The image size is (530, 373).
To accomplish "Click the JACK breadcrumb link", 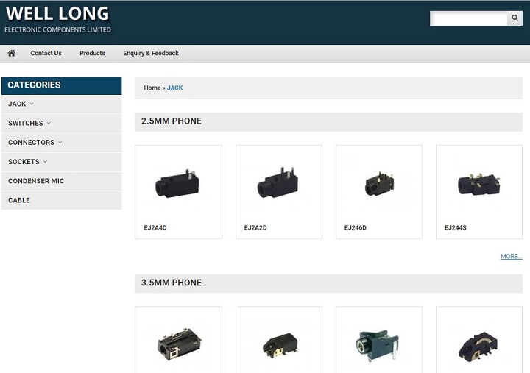I will point(174,88).
